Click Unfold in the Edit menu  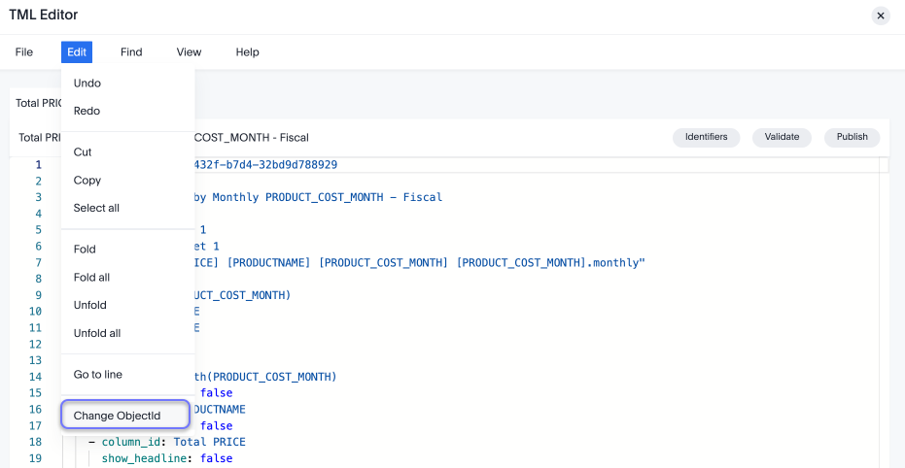[89, 306]
